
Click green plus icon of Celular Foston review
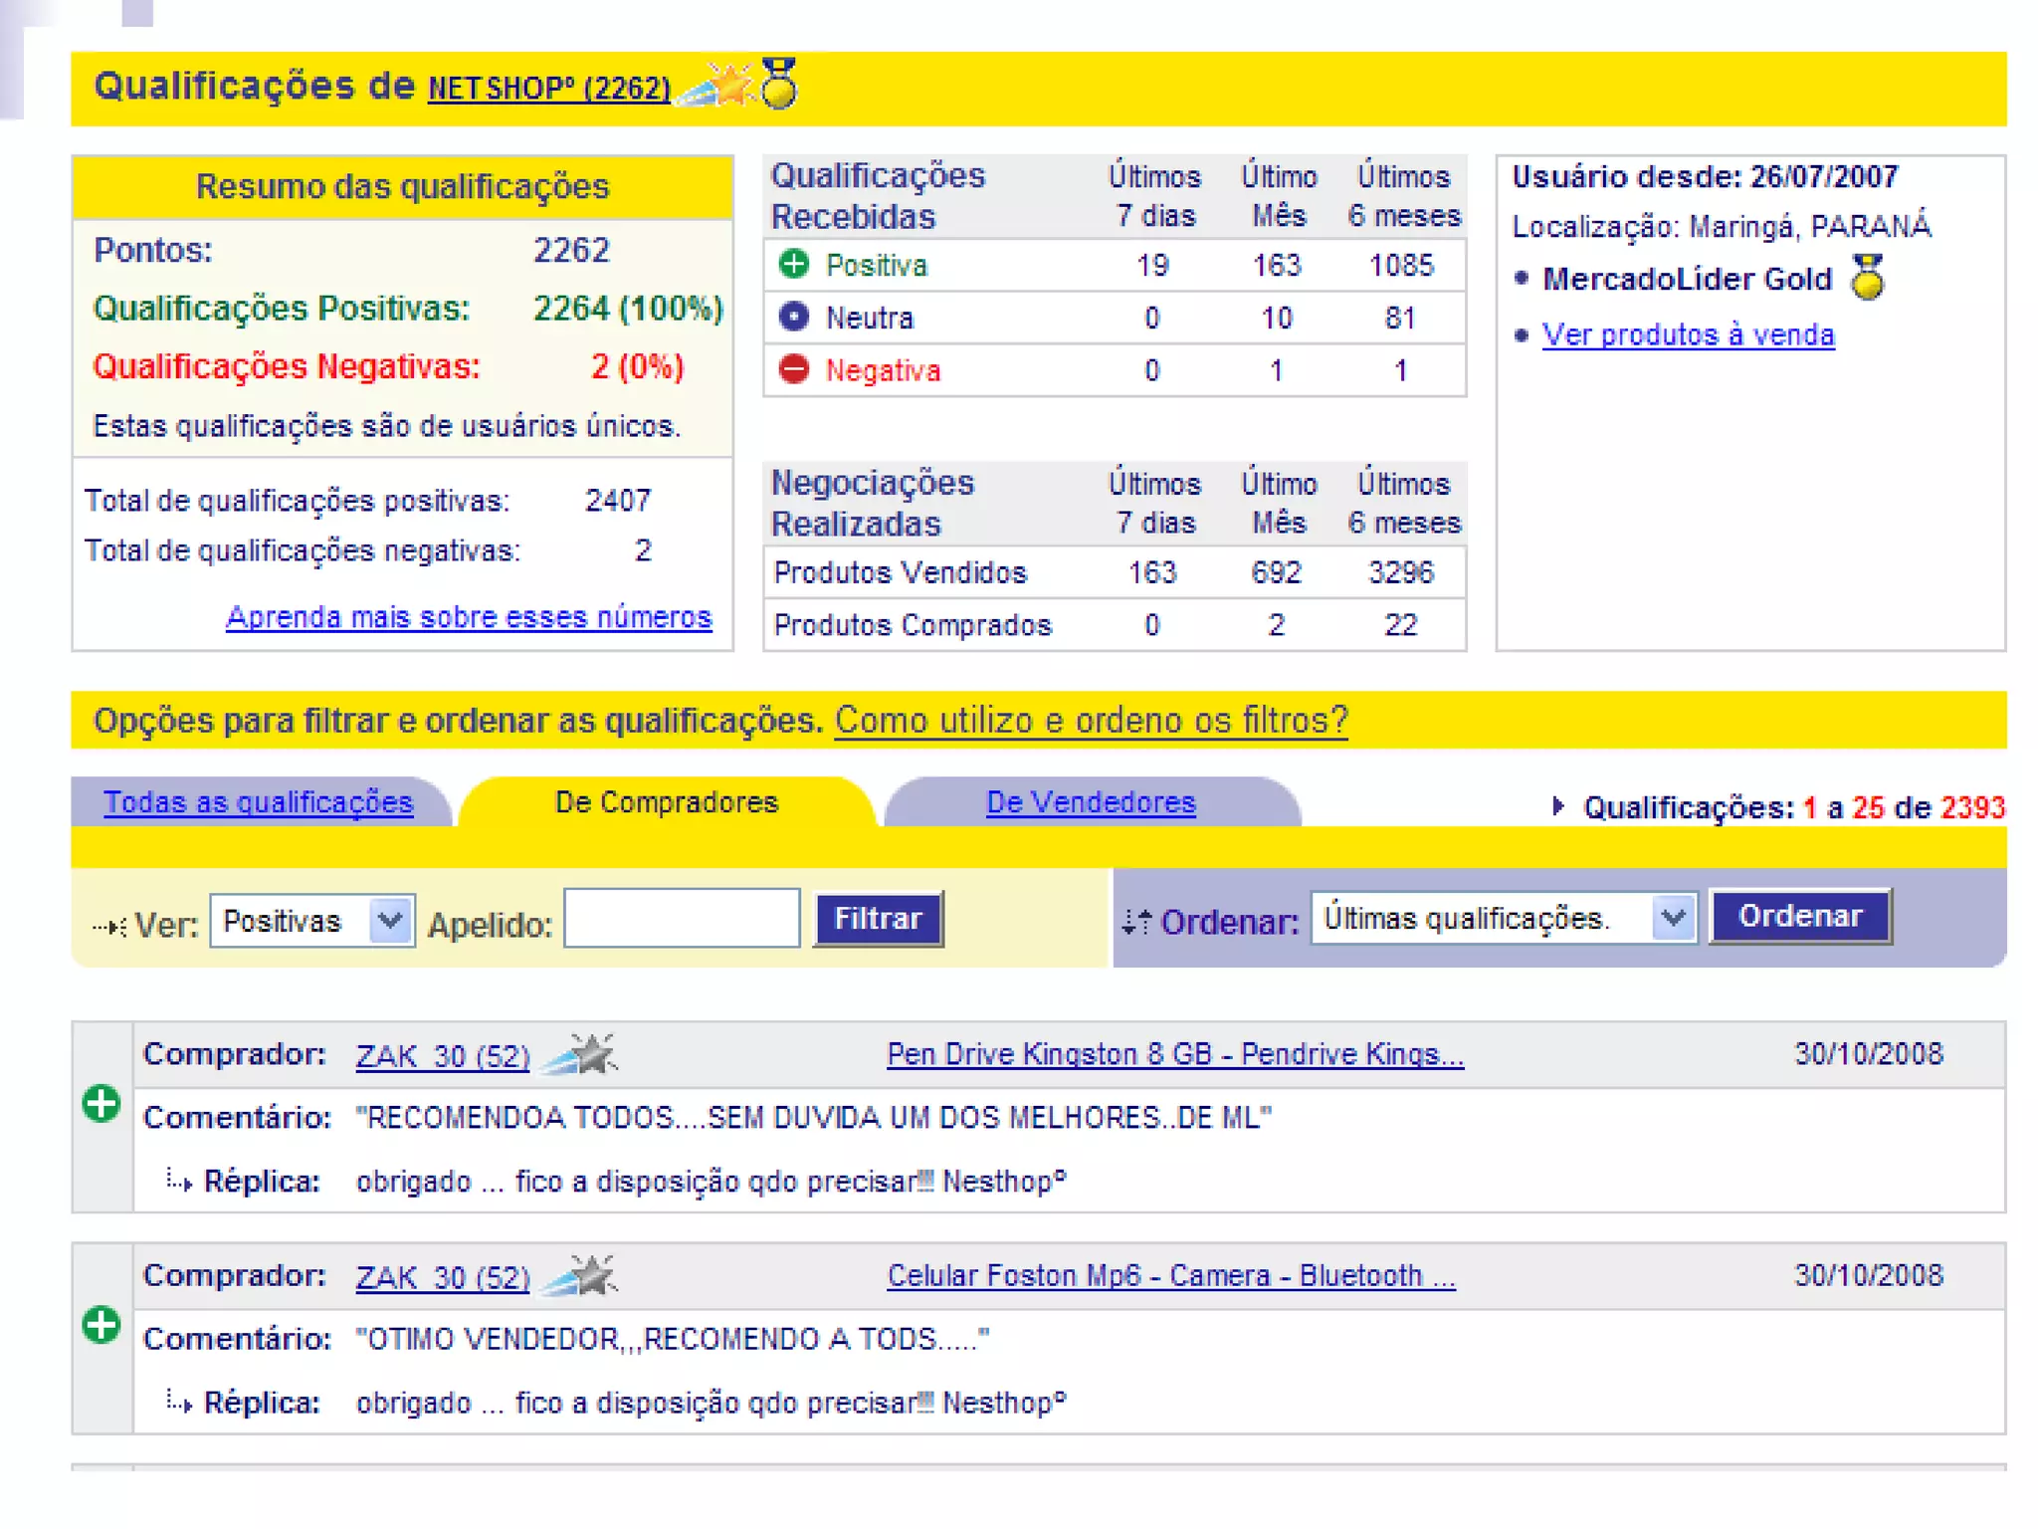(x=102, y=1325)
